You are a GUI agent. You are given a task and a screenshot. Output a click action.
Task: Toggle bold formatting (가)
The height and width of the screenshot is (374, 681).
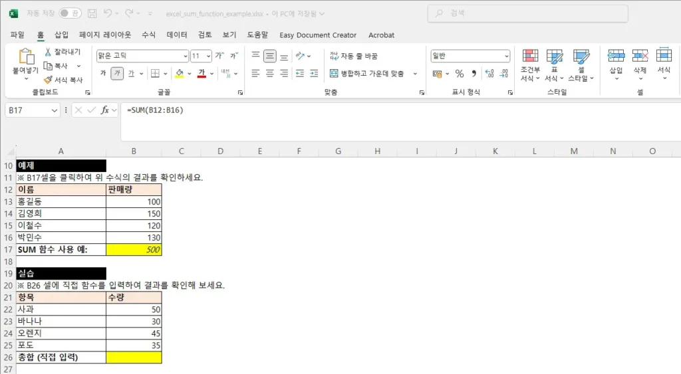coord(103,73)
